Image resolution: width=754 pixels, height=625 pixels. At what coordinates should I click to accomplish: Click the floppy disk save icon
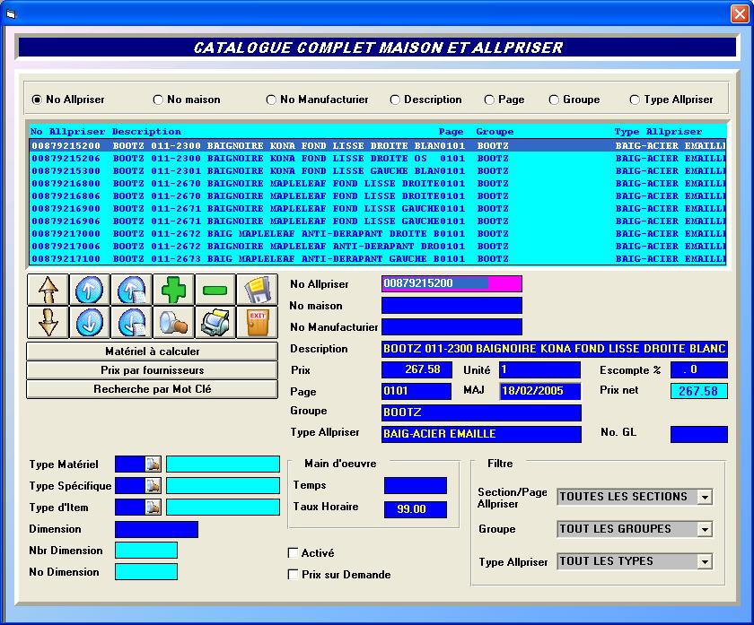coord(257,291)
